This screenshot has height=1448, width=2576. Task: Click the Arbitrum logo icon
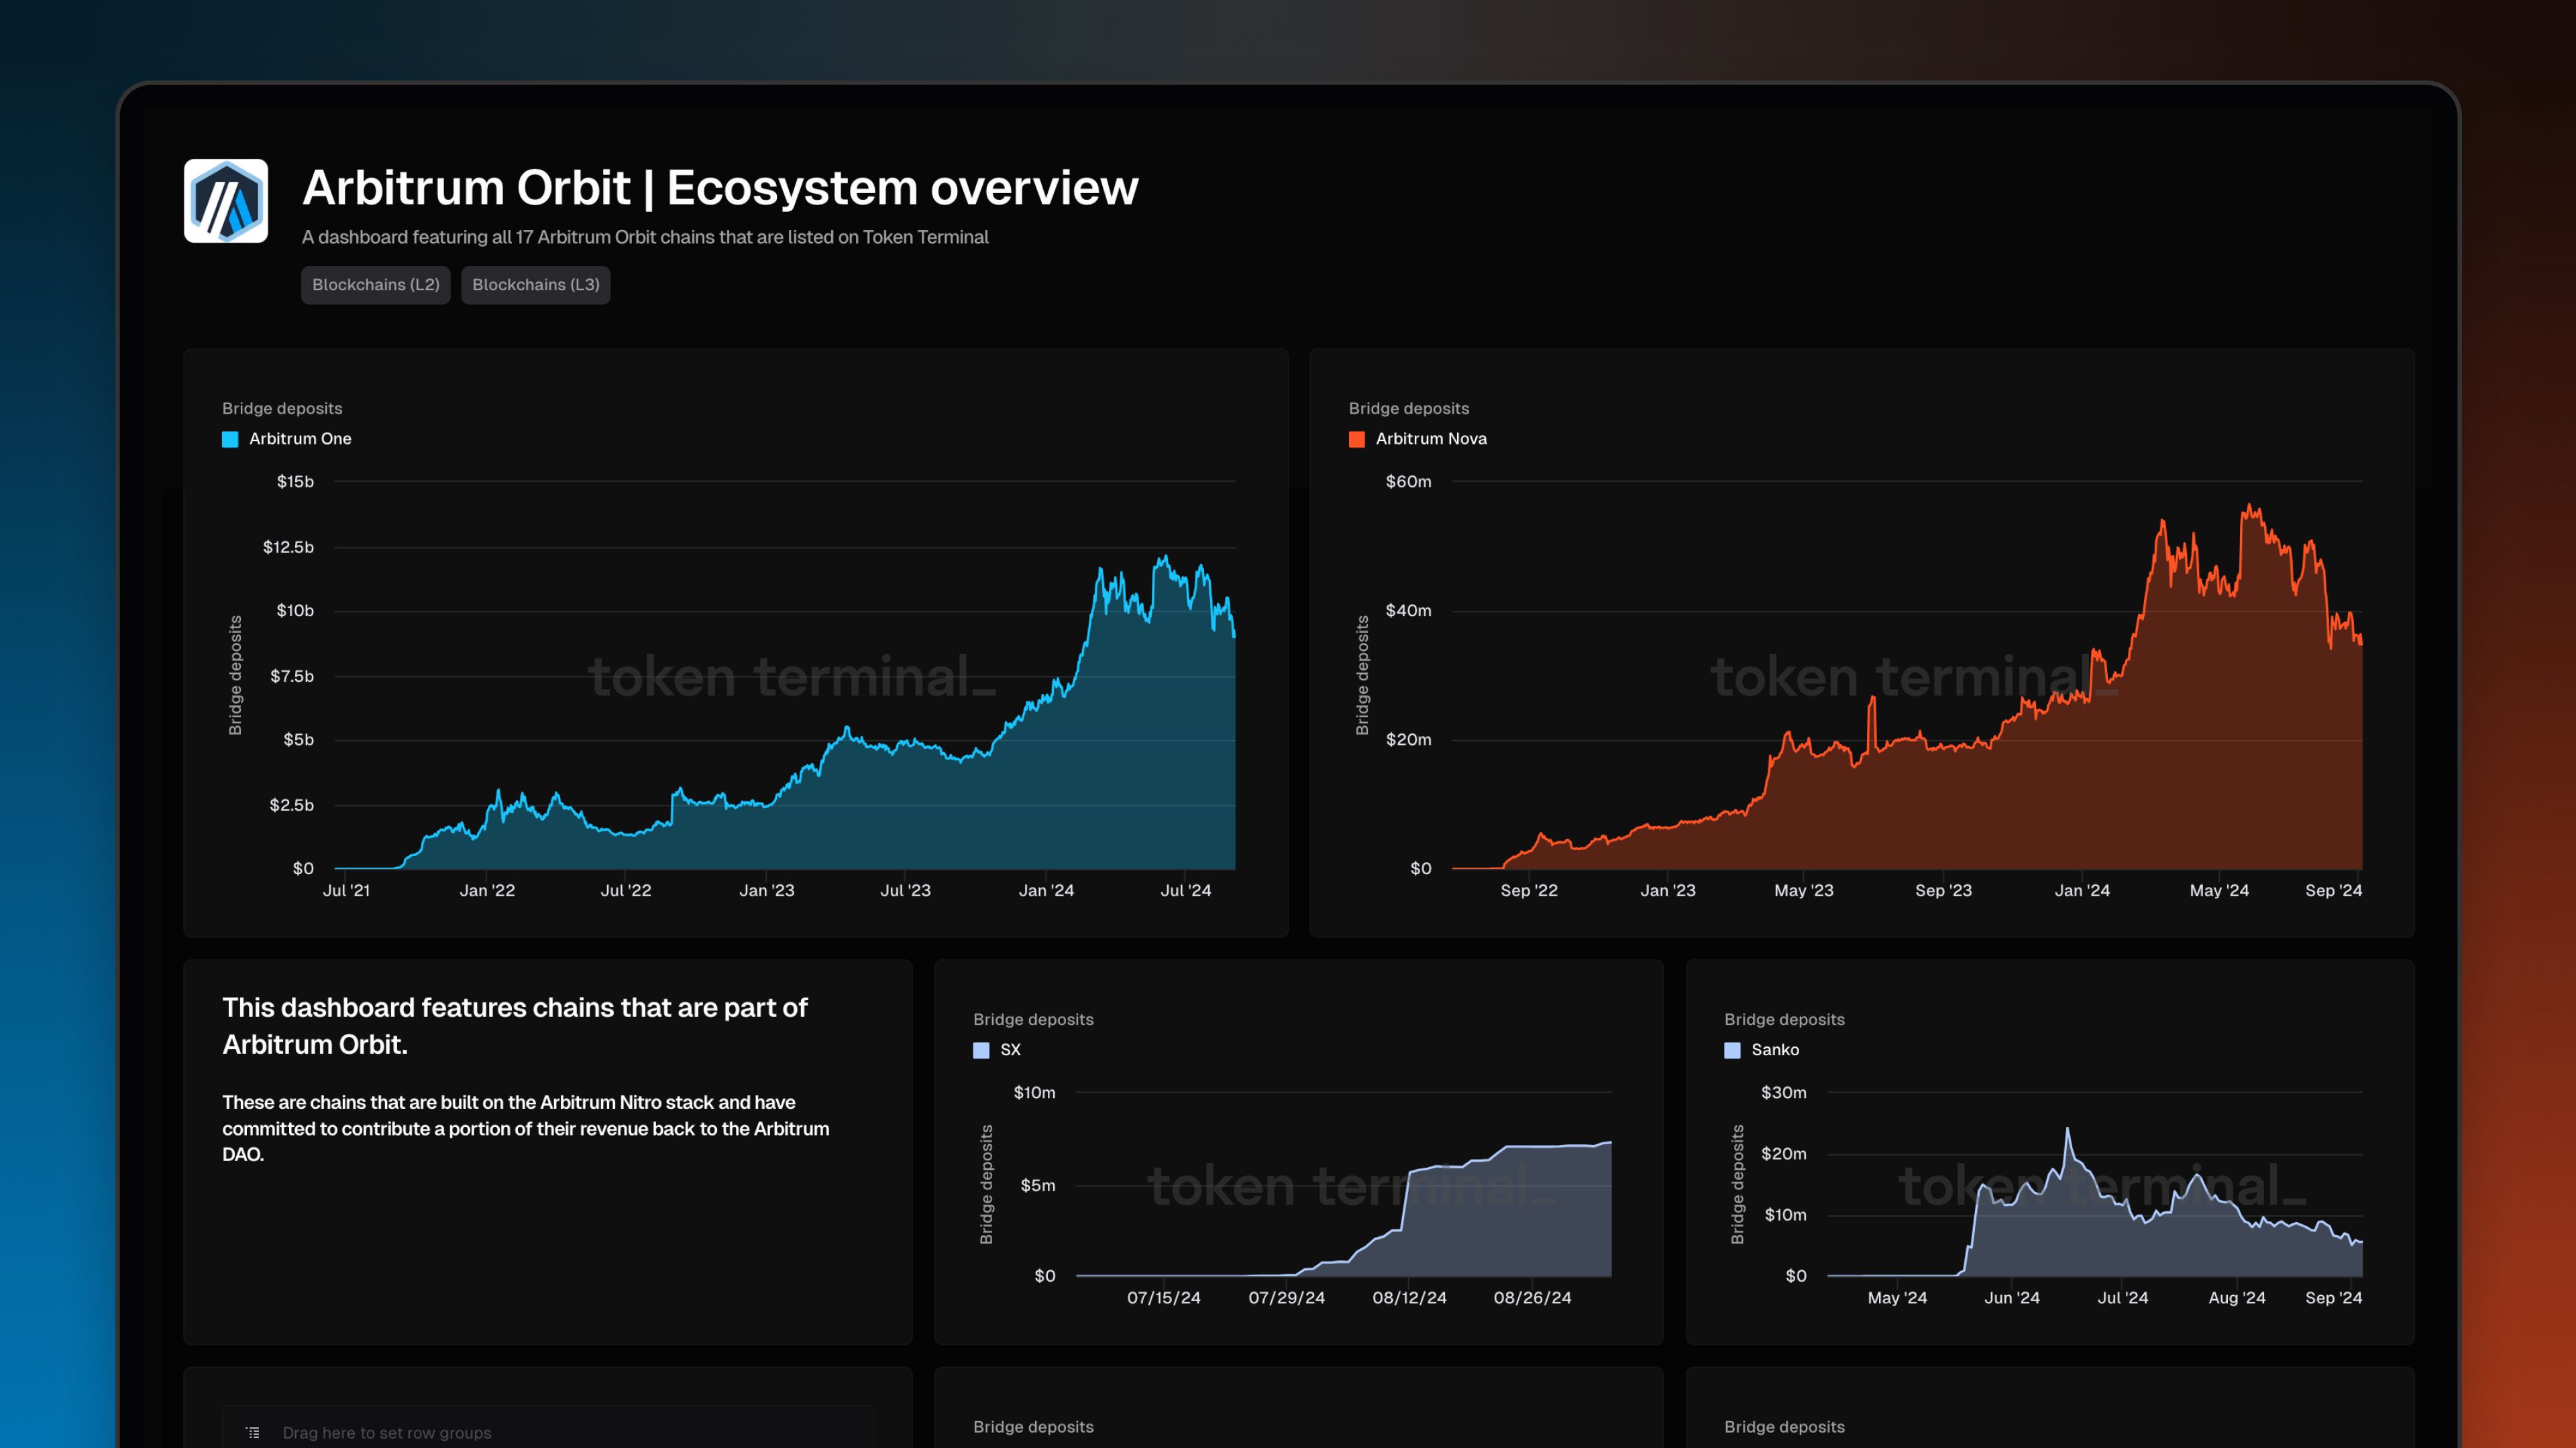click(x=225, y=201)
